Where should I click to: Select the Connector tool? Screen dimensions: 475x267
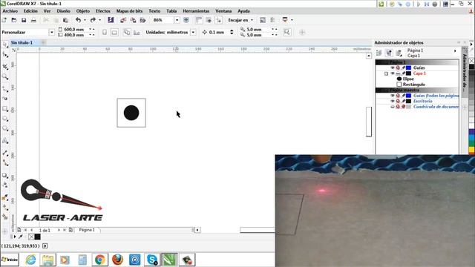coord(5,163)
